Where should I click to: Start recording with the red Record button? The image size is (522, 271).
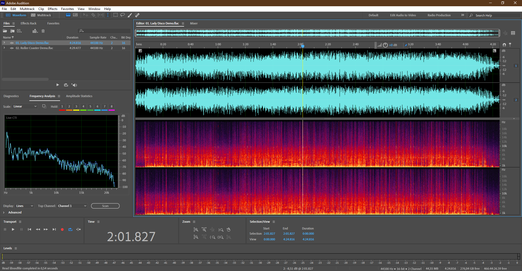click(62, 229)
